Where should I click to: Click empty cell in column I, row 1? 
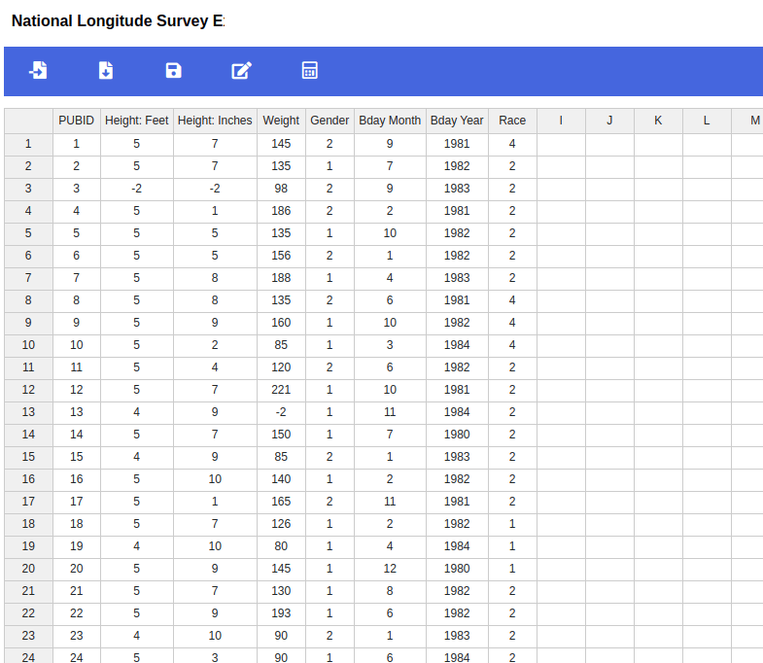tap(561, 144)
